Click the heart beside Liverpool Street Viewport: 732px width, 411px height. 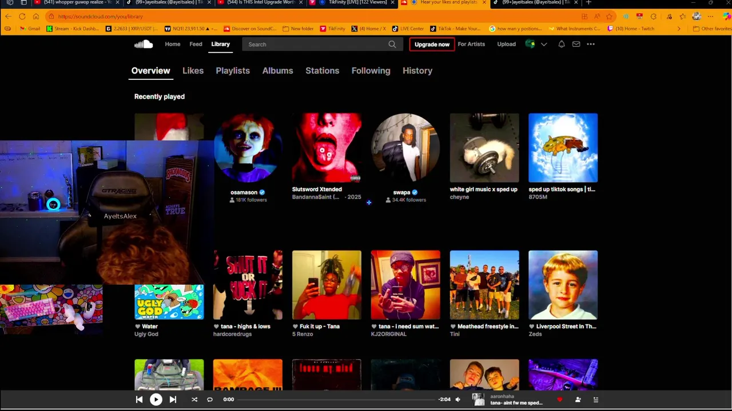532,327
